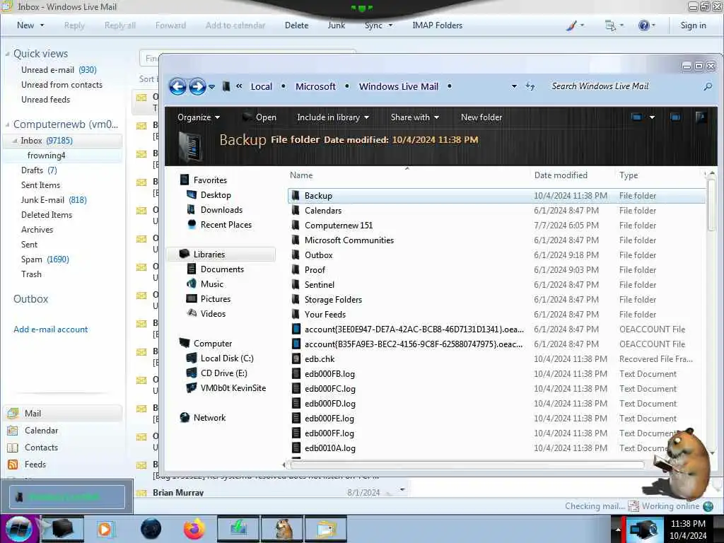Select Microsoft Communities folder
This screenshot has height=543, width=724.
(349, 240)
